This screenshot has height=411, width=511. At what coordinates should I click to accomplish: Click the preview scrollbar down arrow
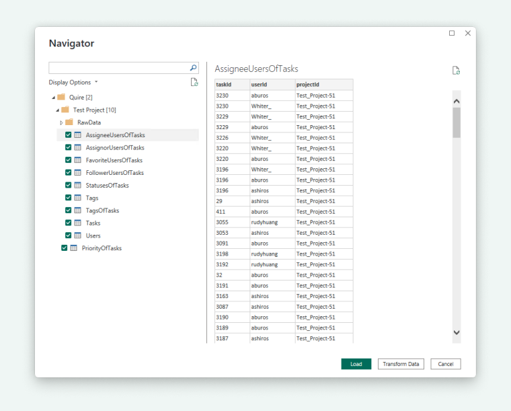tap(457, 332)
